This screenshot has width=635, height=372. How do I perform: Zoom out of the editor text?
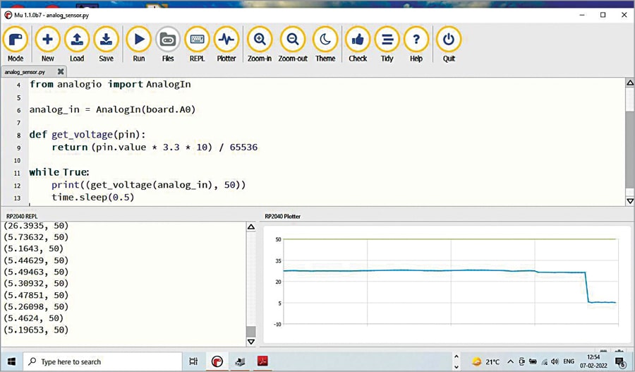click(293, 41)
